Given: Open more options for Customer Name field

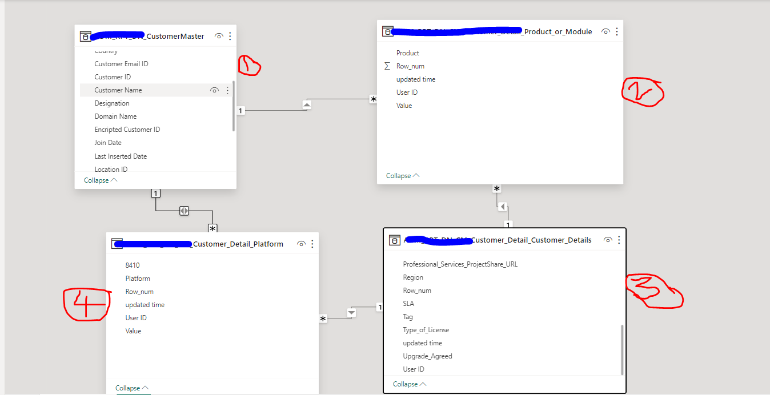Looking at the screenshot, I should coord(227,90).
